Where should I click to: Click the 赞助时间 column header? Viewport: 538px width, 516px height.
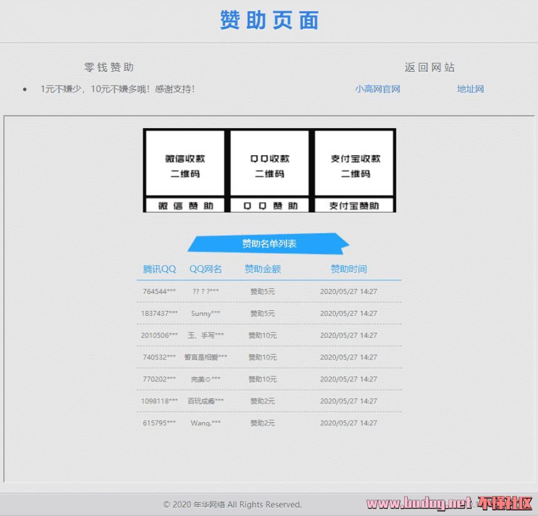tap(348, 269)
